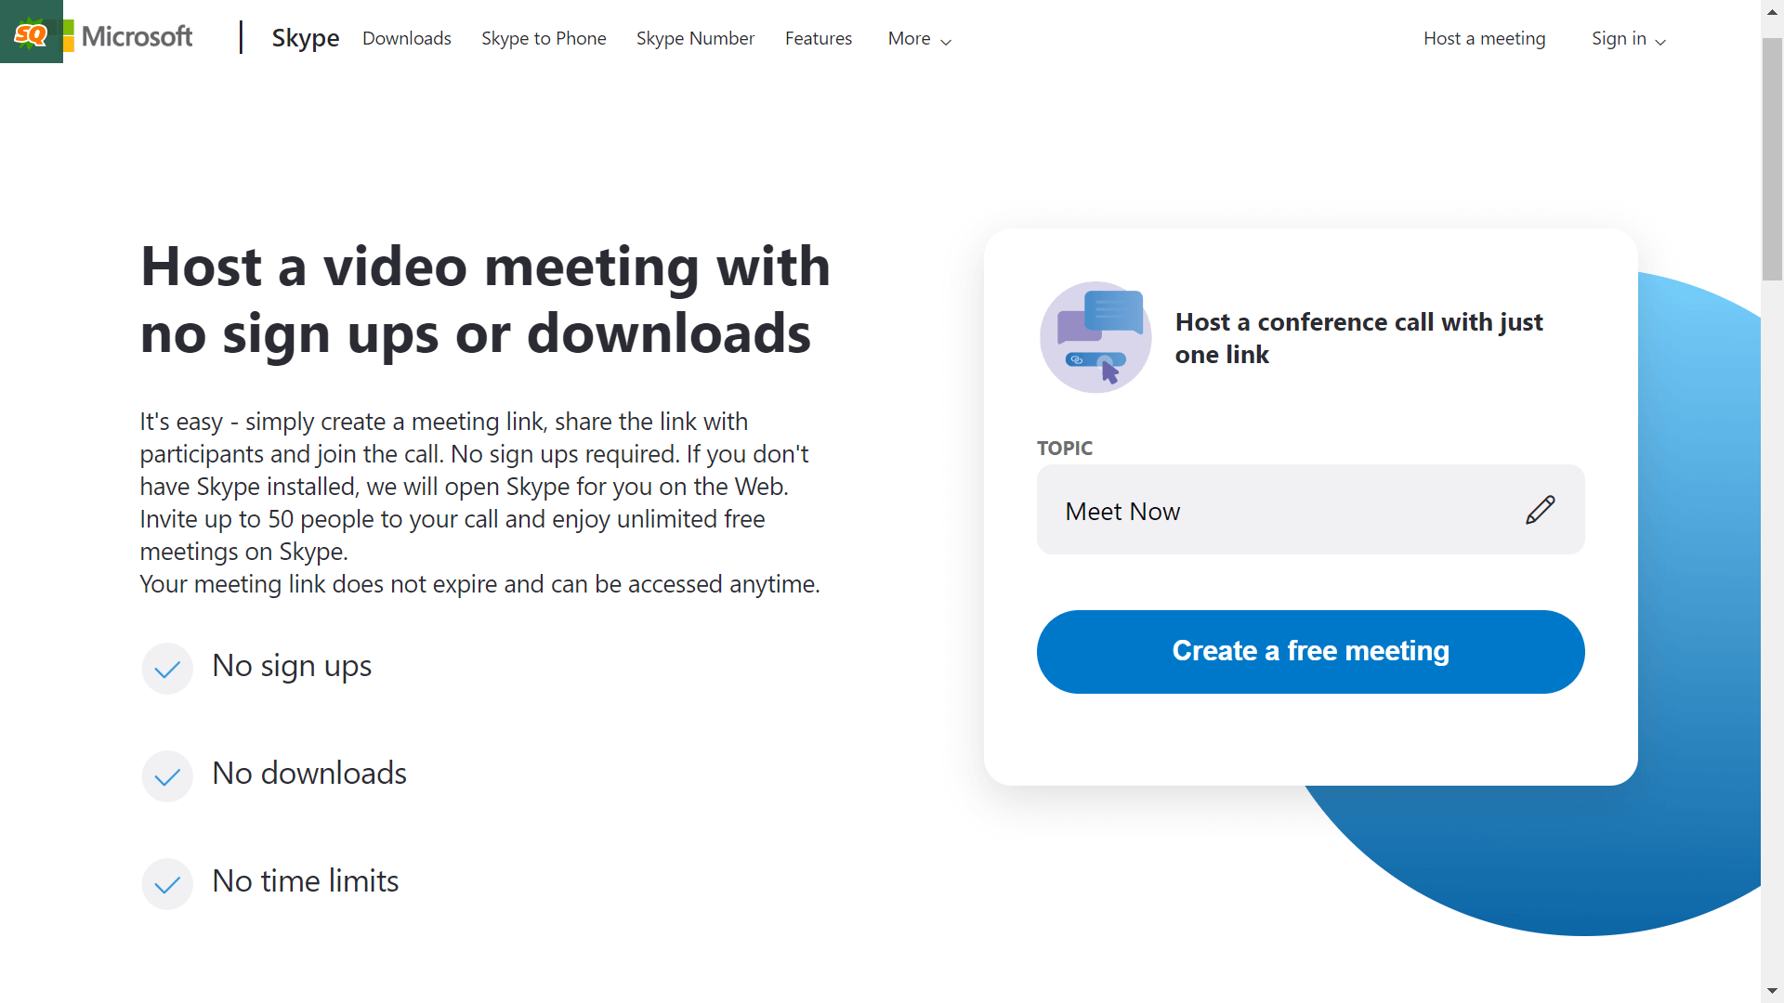
Task: Open the Microsoft logo link
Action: click(x=129, y=37)
